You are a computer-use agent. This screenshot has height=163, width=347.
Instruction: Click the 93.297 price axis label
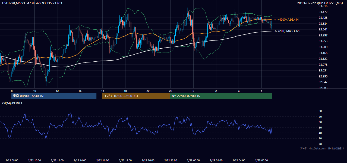point(323,35)
